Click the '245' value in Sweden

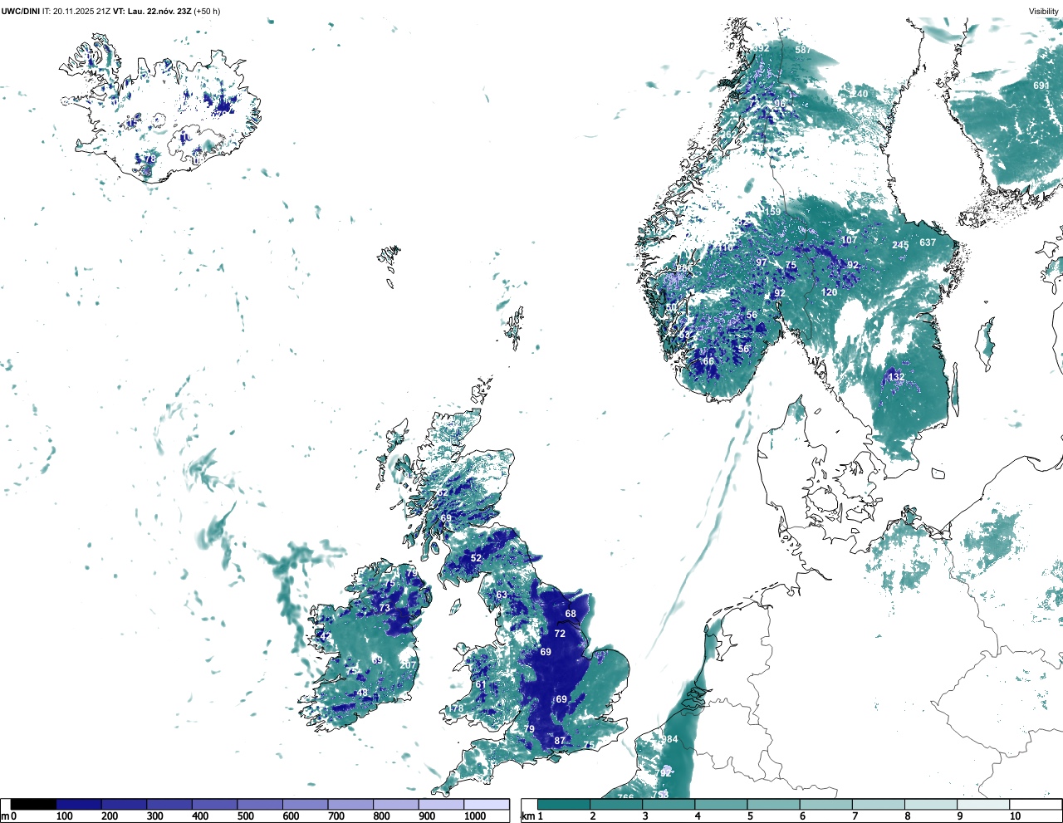(x=900, y=245)
